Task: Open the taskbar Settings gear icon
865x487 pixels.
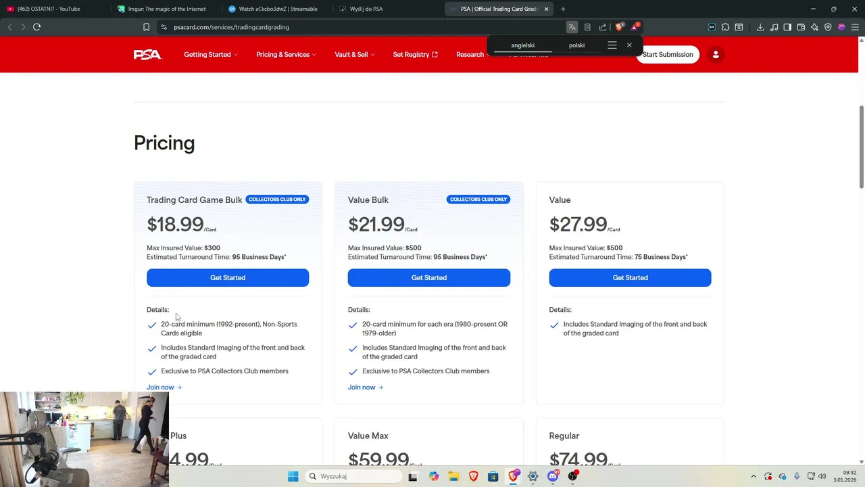Action: coord(533,476)
